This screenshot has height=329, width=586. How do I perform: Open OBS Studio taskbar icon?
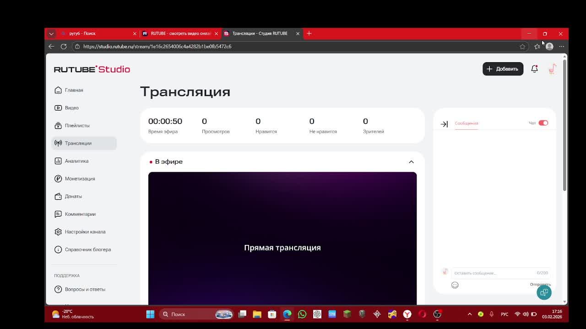(x=437, y=314)
